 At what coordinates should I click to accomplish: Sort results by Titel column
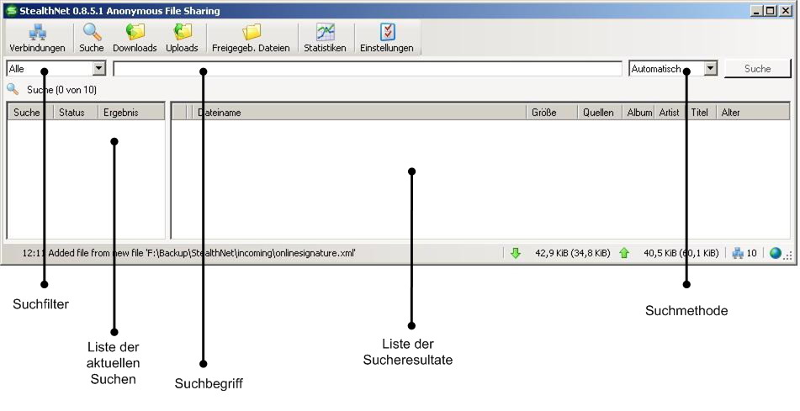[x=701, y=113]
